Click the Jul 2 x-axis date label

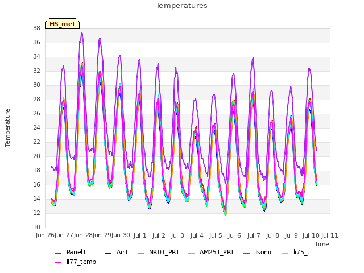point(159,235)
